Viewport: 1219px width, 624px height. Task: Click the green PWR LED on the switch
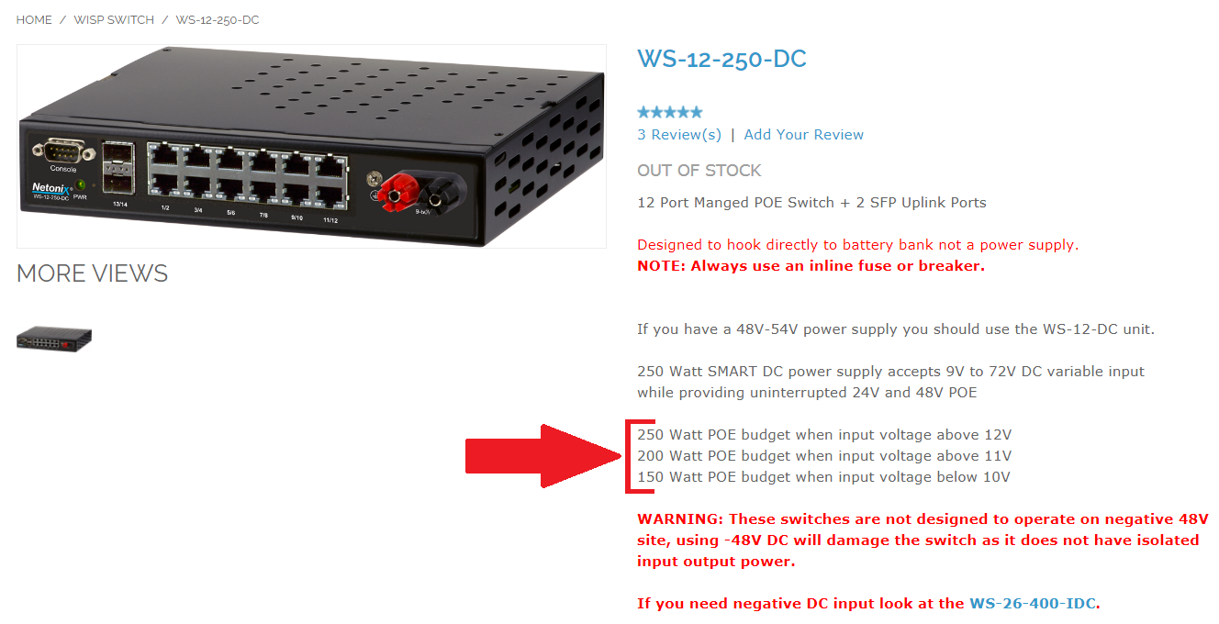pyautogui.click(x=80, y=186)
